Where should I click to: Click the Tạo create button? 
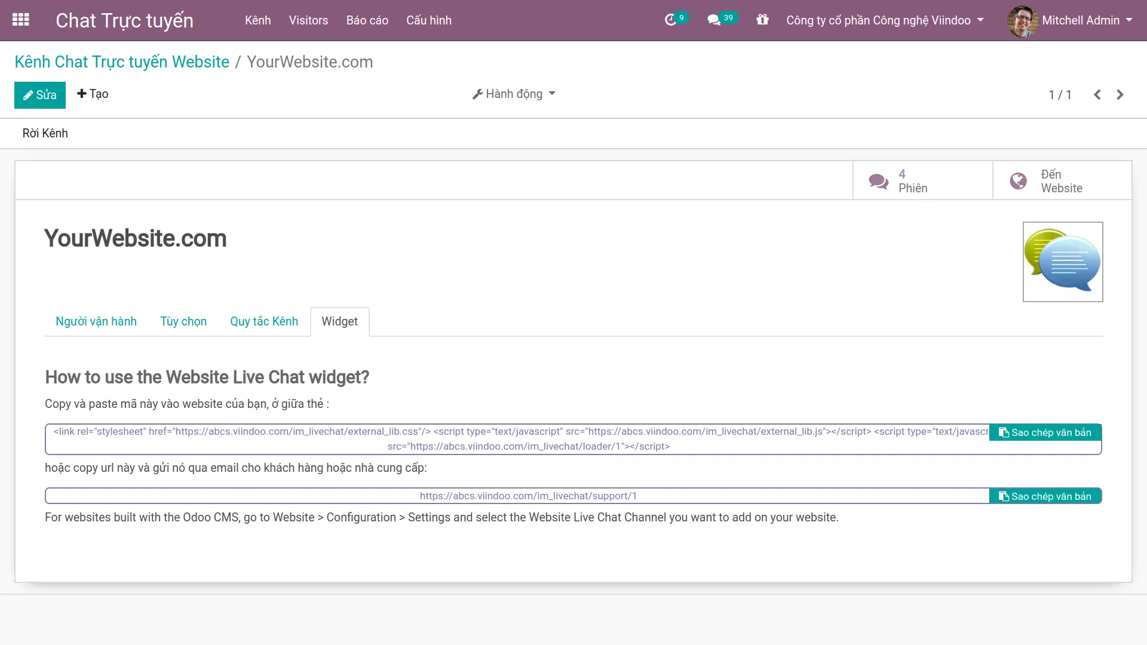[x=93, y=94]
